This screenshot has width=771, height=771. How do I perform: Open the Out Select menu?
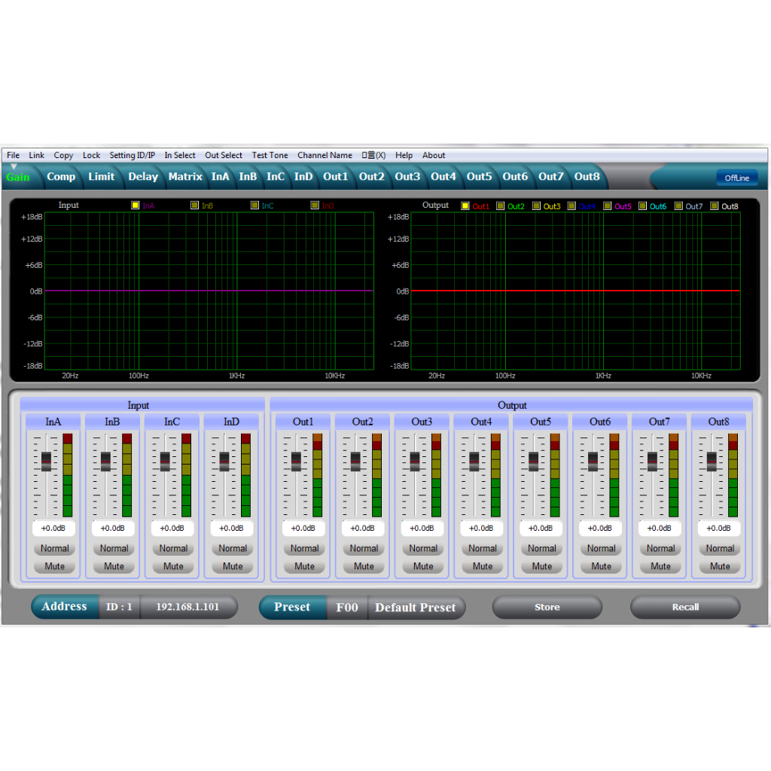(x=224, y=155)
